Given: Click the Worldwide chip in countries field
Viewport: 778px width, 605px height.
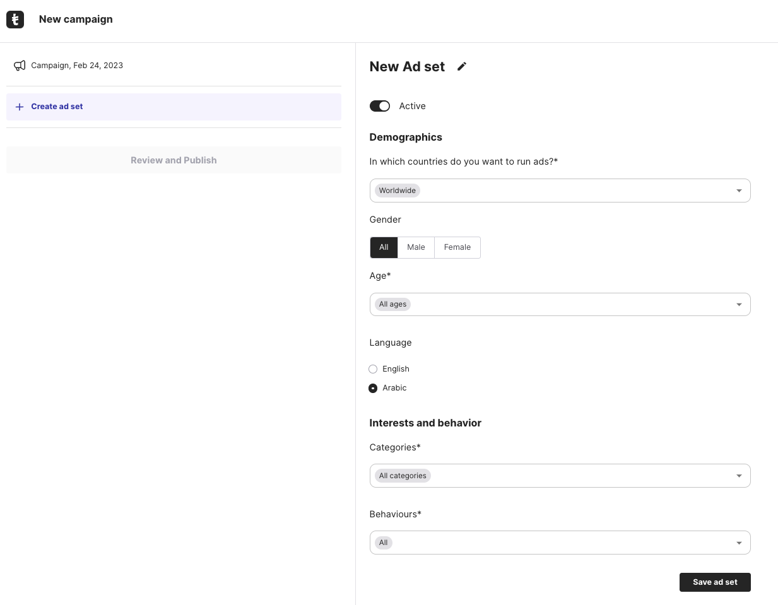Looking at the screenshot, I should (398, 191).
